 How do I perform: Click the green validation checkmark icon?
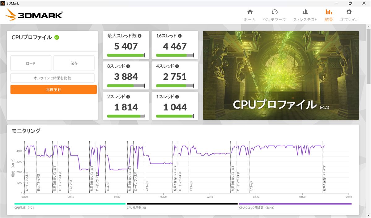pyautogui.click(x=57, y=37)
